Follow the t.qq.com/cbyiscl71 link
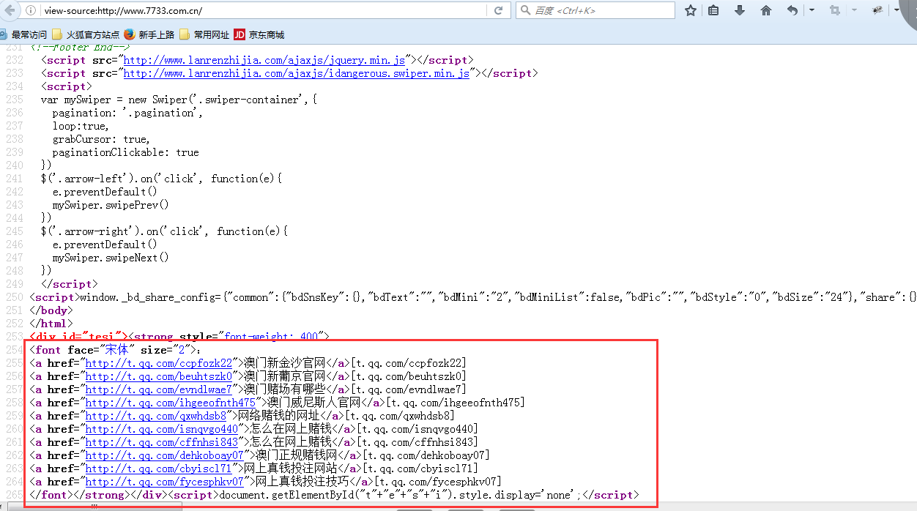This screenshot has width=917, height=511. [x=159, y=469]
